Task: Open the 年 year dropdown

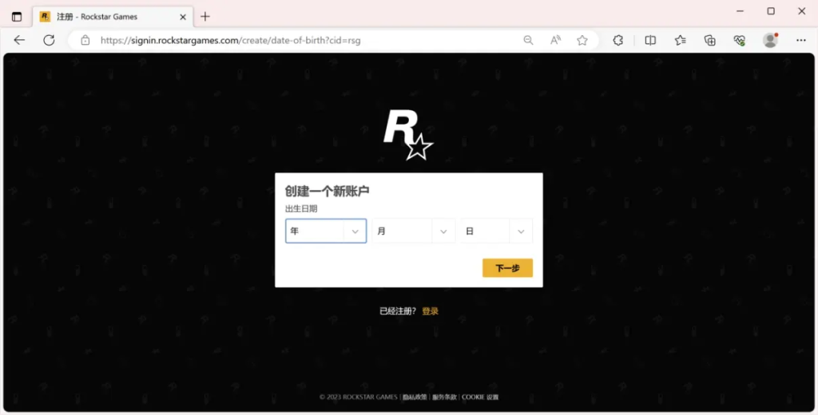Action: pyautogui.click(x=326, y=231)
